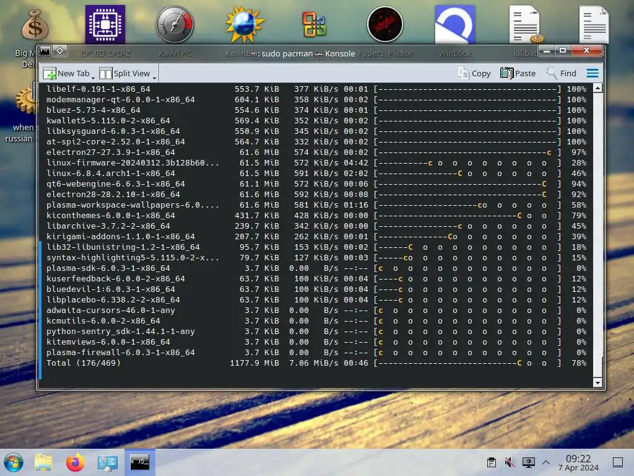Toggle Konsole keep-on-all-desktops pin icon
Image resolution: width=634 pixels, height=476 pixels.
pyautogui.click(x=60, y=51)
